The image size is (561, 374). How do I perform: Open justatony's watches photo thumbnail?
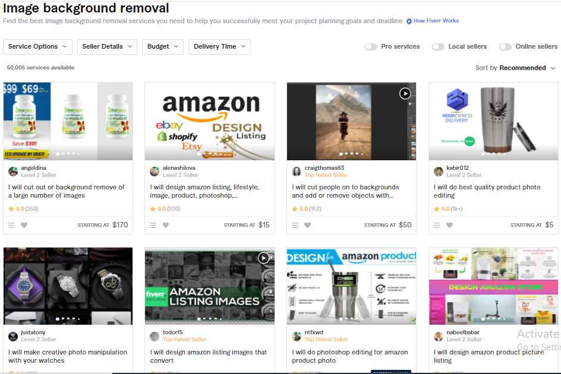point(68,286)
